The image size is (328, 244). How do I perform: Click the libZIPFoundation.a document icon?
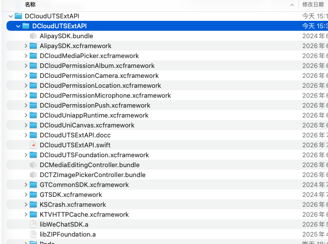click(x=33, y=235)
